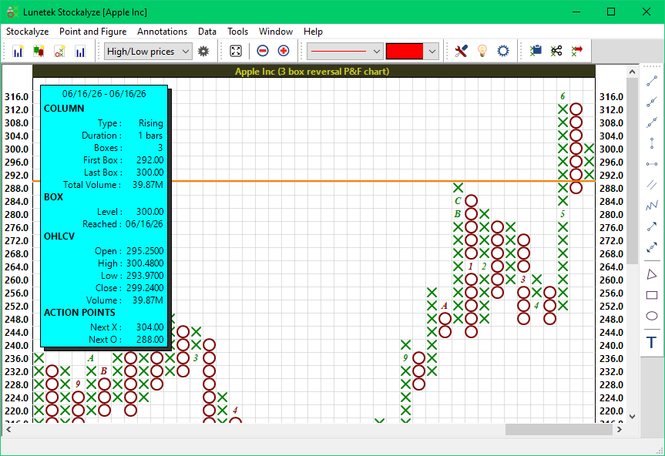Open the red color picker dropdown arrow
Viewport: 665px width, 456px height.
click(x=432, y=52)
